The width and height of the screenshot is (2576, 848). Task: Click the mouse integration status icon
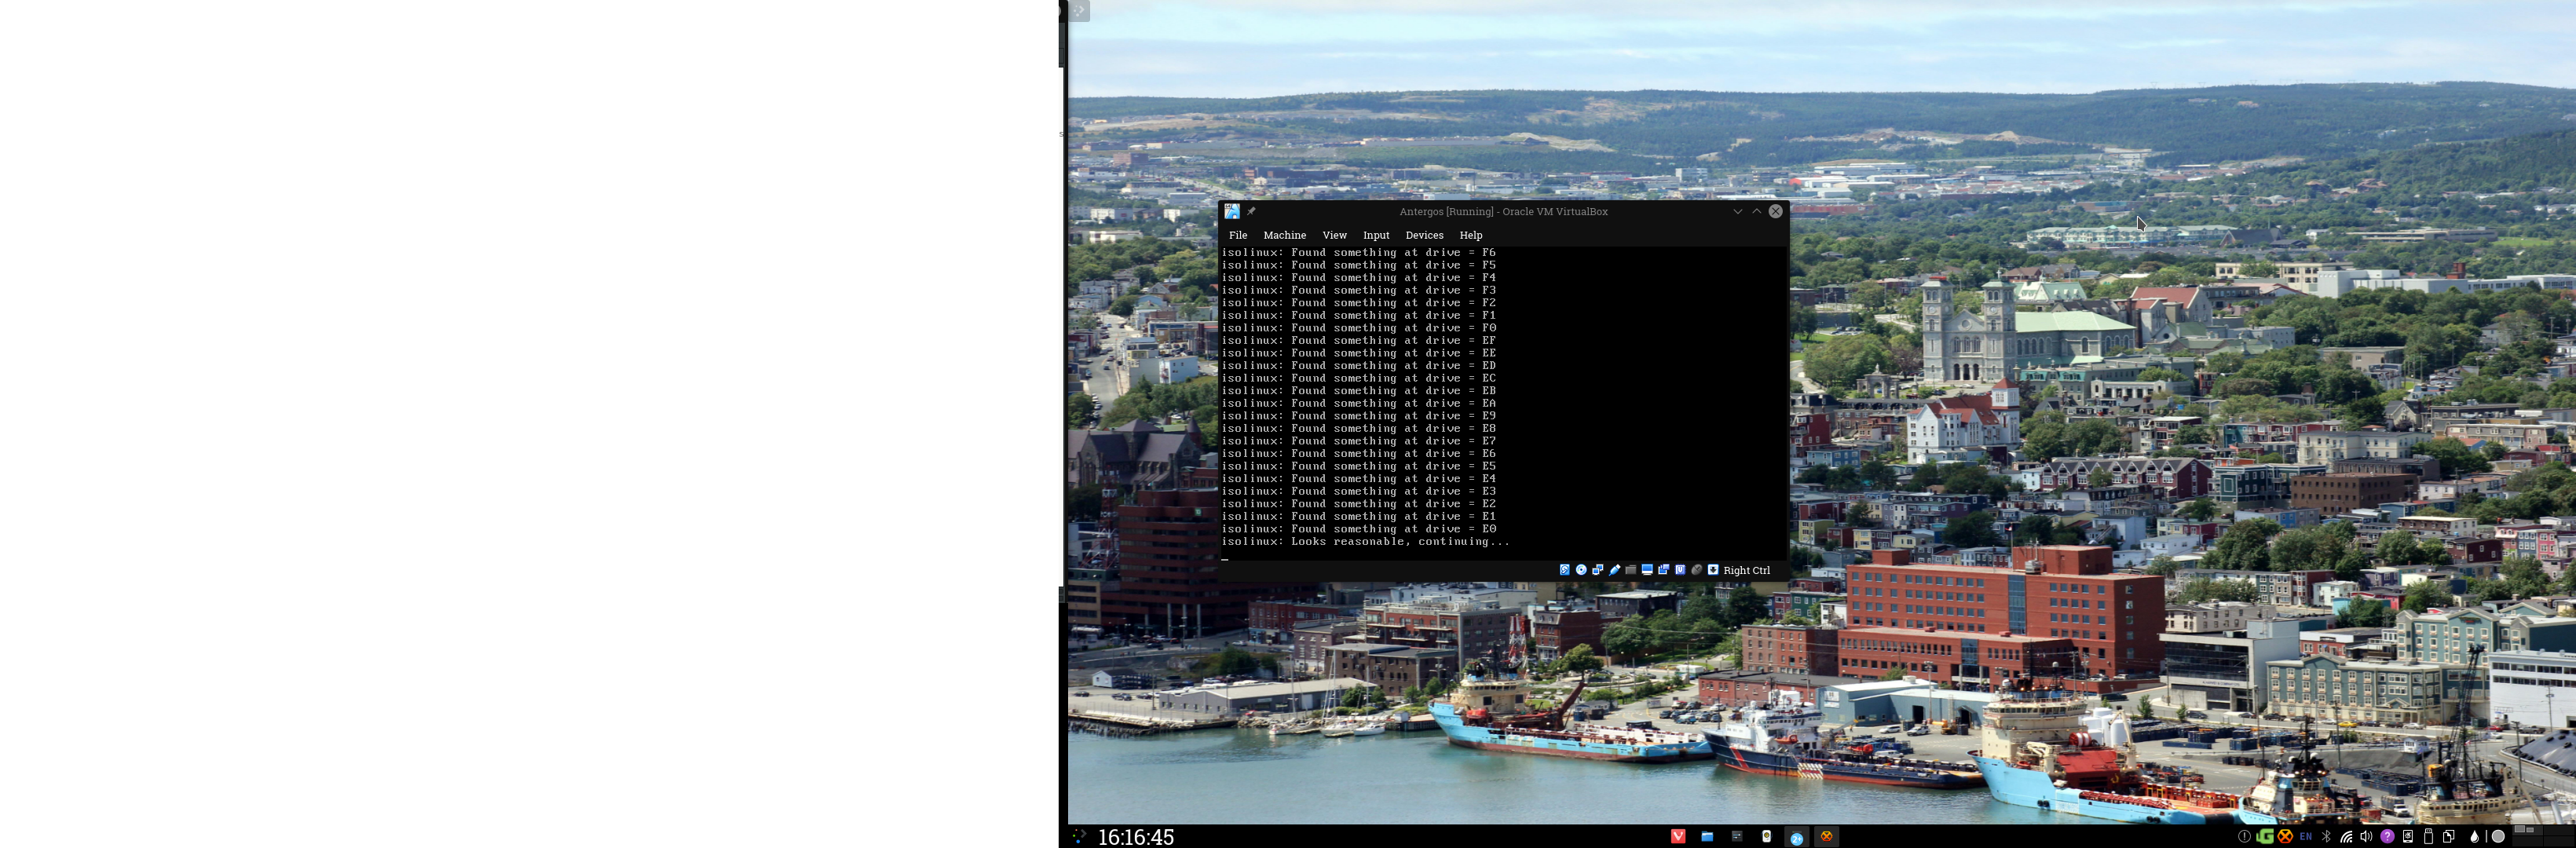click(x=1697, y=570)
